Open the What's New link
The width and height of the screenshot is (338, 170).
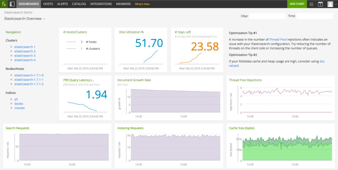coord(142,4)
